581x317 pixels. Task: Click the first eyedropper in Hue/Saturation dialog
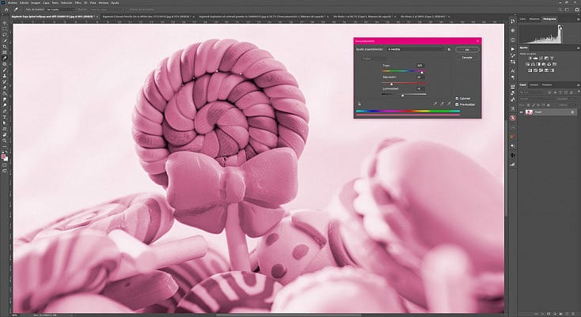tap(435, 103)
